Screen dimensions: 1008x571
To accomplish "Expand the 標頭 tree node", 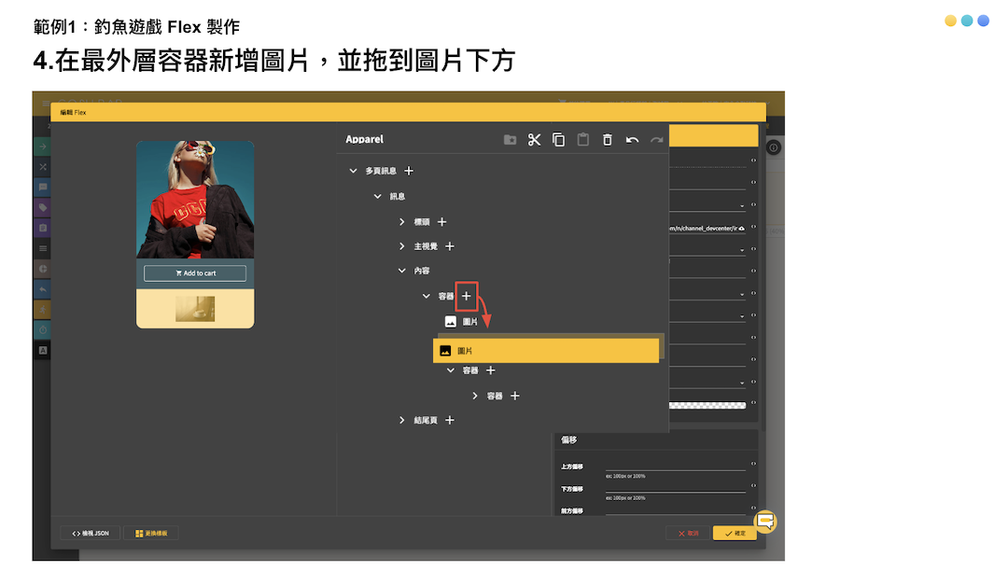I will click(401, 222).
